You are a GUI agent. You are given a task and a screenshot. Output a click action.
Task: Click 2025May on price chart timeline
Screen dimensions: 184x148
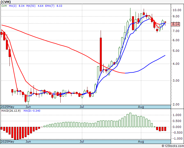click(x=7, y=107)
